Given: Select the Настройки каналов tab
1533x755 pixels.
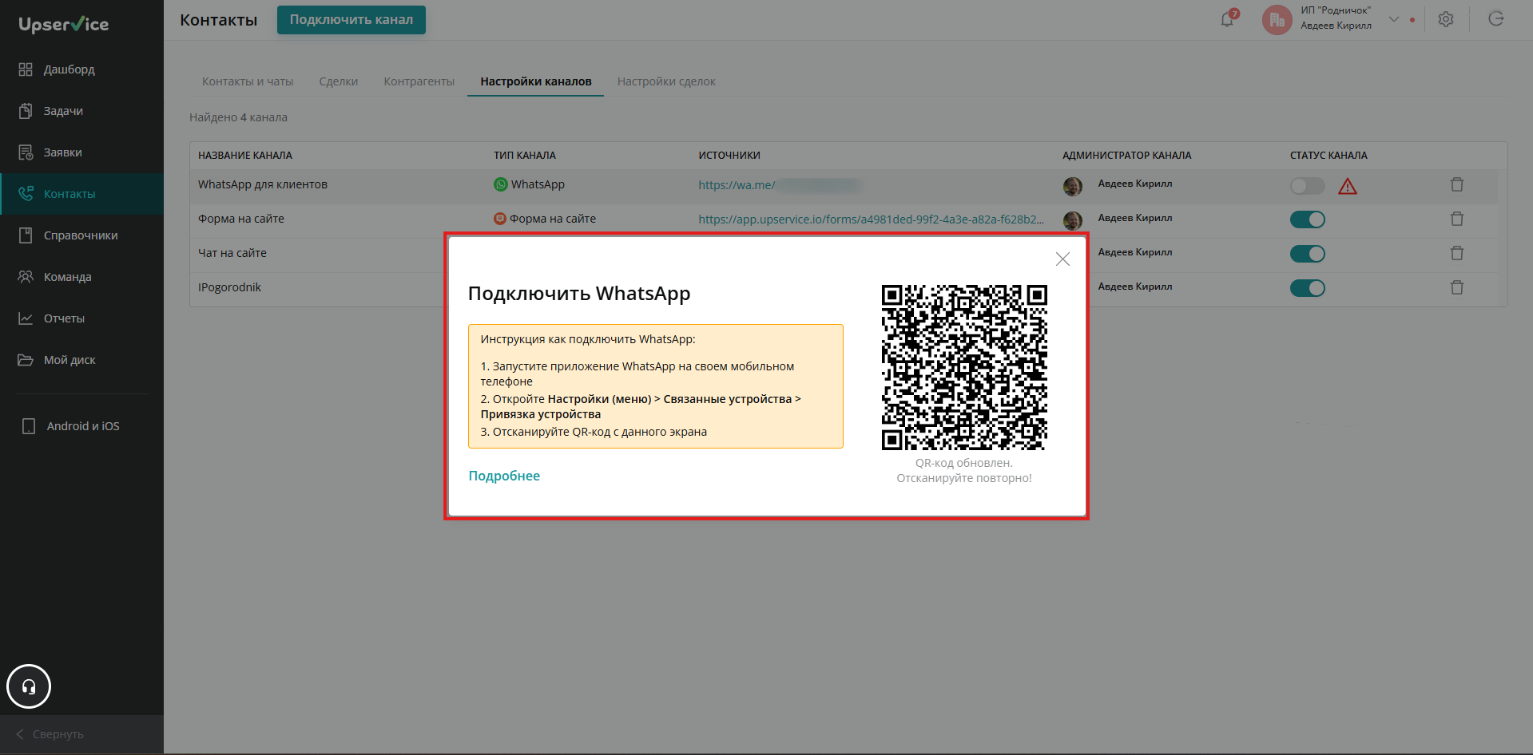Looking at the screenshot, I should pos(536,81).
